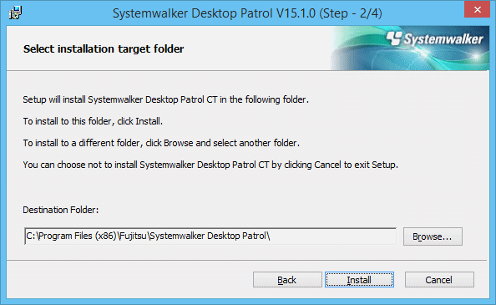This screenshot has height=305, width=496.
Task: Start installation with the Install button
Action: pos(359,280)
